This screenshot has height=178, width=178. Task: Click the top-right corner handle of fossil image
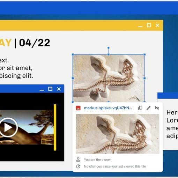(144, 54)
